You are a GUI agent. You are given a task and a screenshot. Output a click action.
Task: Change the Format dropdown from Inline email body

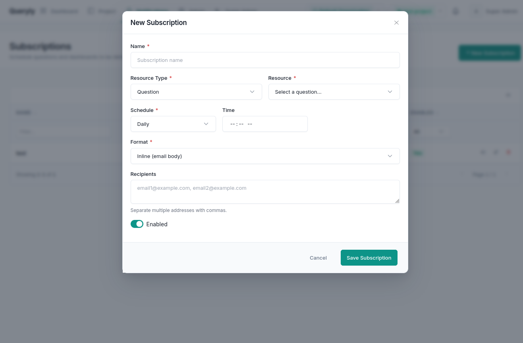(265, 156)
